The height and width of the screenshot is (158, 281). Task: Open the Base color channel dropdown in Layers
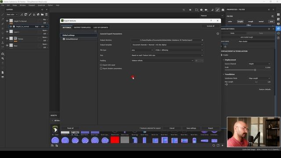12,14
